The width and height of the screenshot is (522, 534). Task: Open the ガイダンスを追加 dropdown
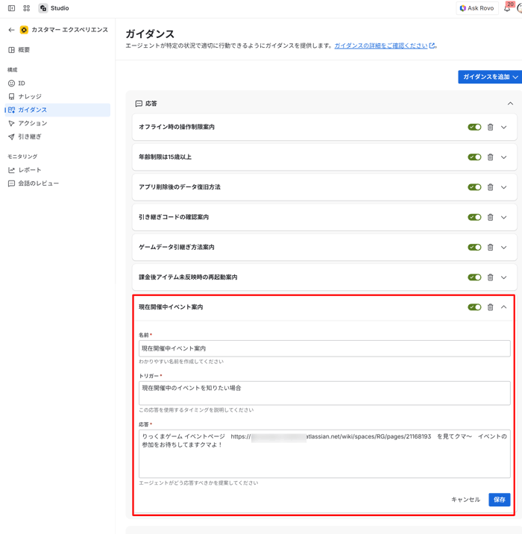[490, 77]
